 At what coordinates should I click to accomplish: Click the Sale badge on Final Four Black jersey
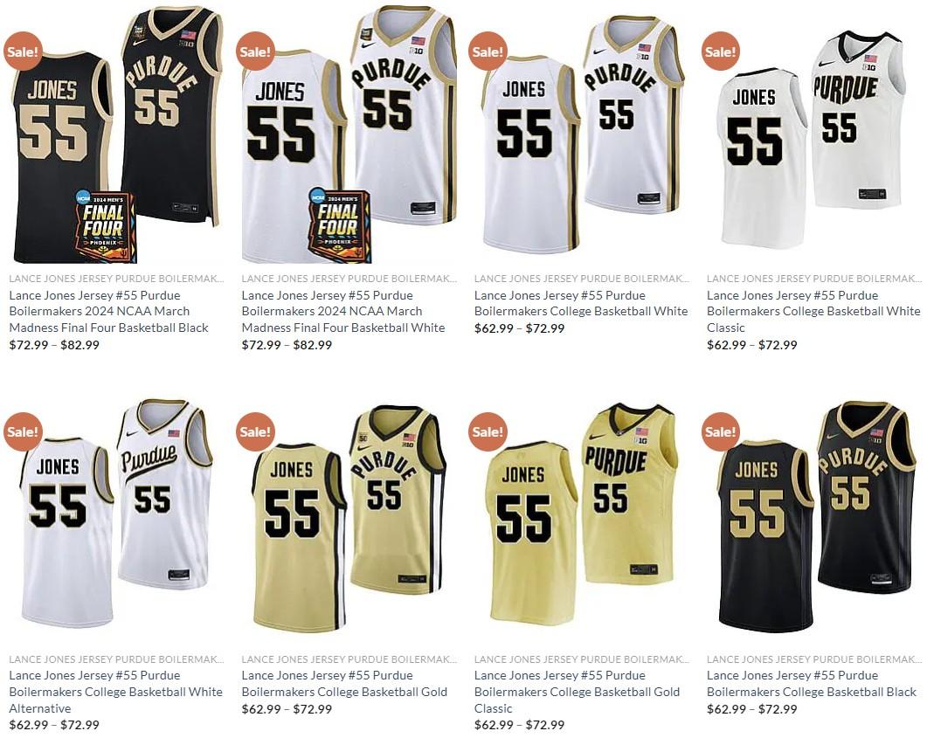(23, 52)
